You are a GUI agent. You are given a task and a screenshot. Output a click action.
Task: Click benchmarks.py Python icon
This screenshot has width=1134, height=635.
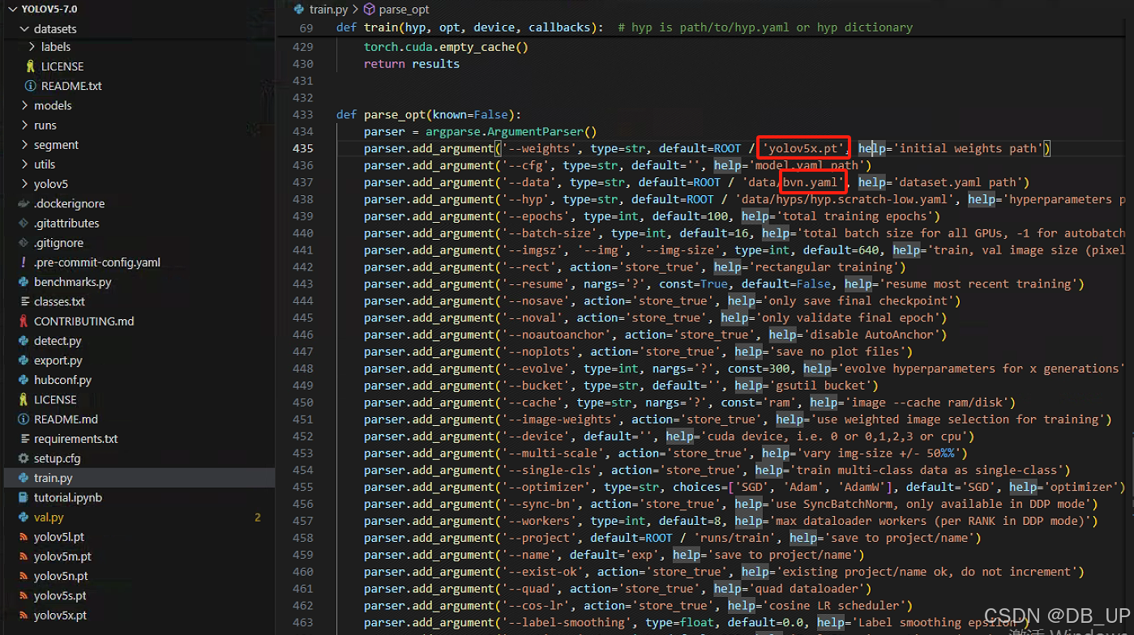tap(24, 282)
